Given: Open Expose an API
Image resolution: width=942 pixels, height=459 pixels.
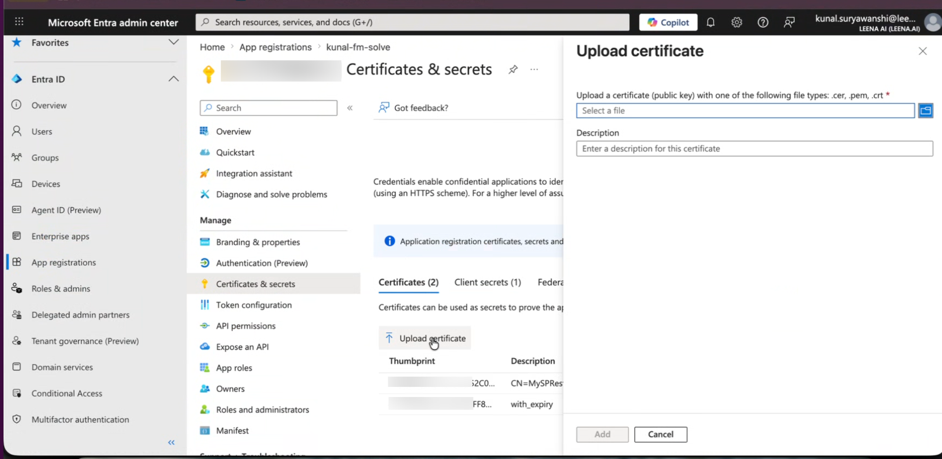Looking at the screenshot, I should tap(242, 346).
